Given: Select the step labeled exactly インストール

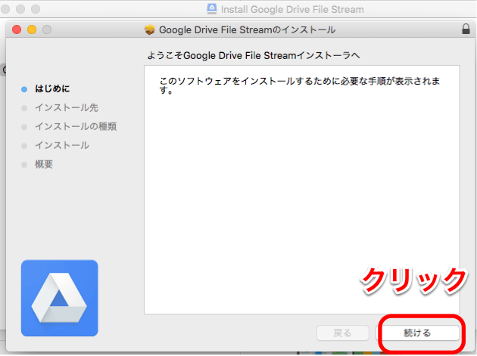Looking at the screenshot, I should click(61, 145).
